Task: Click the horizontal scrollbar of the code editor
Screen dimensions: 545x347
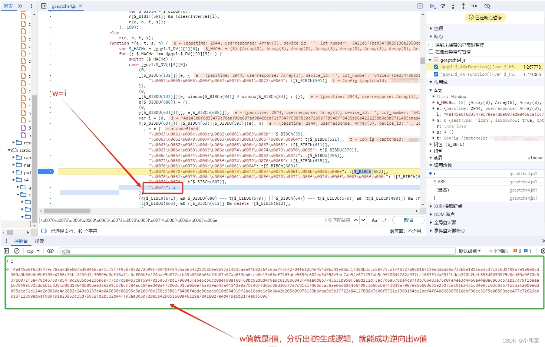Action: tap(67, 211)
